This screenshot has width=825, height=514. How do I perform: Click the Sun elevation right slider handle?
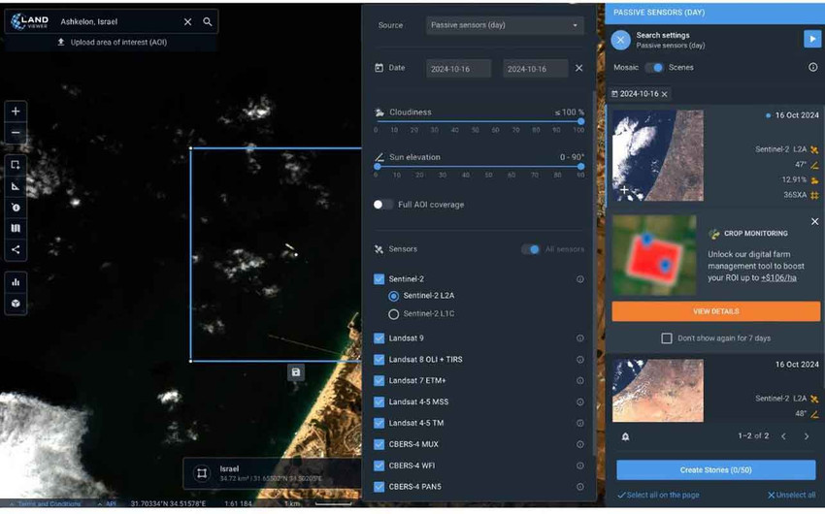(x=580, y=167)
